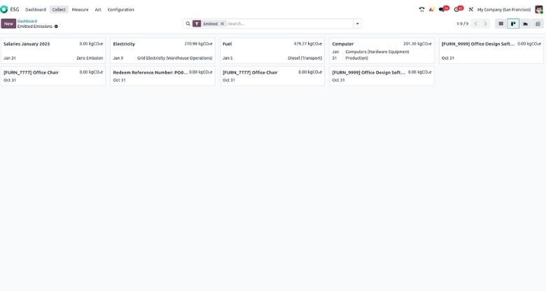Open the Measure menu
Image resolution: width=546 pixels, height=294 pixels.
click(80, 10)
